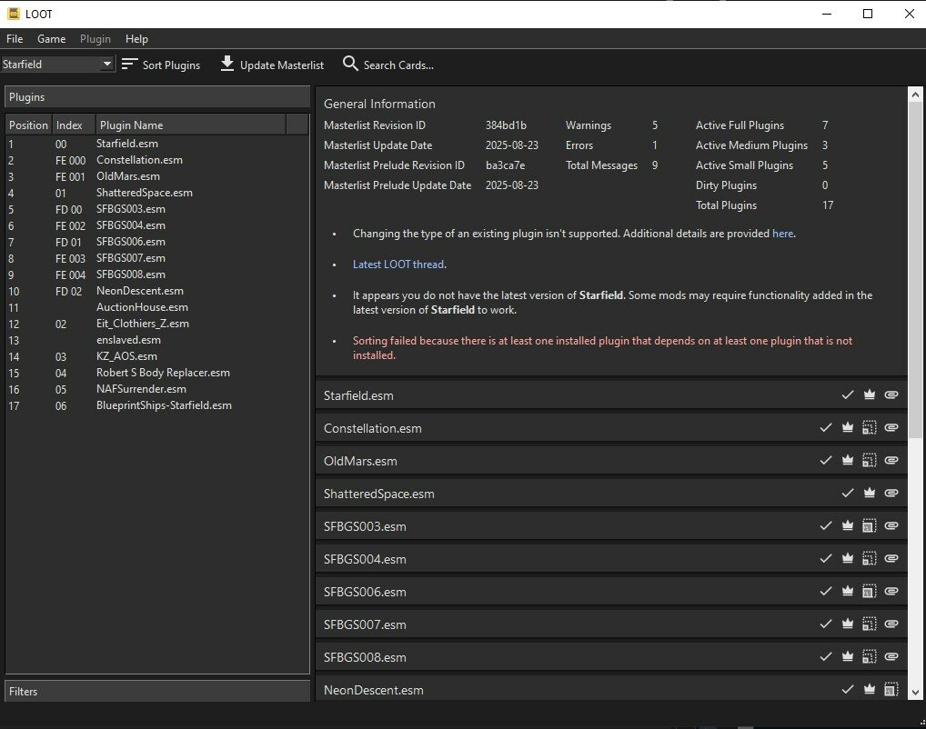Click the LOOT app icon in title bar

click(14, 14)
